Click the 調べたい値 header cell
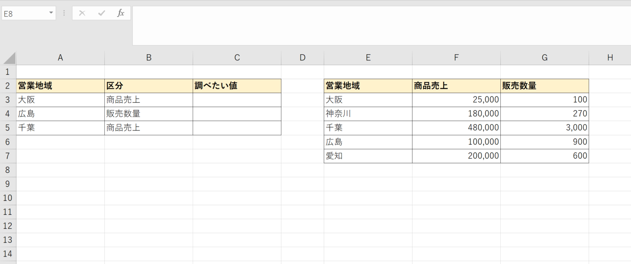The height and width of the screenshot is (264, 631). [x=237, y=86]
